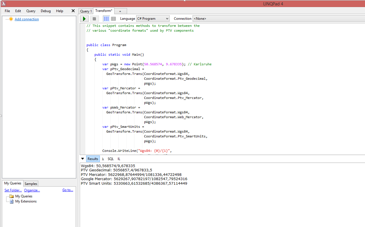This screenshot has width=365, height=227.
Task: Switch to the Samples tab
Action: 31,184
